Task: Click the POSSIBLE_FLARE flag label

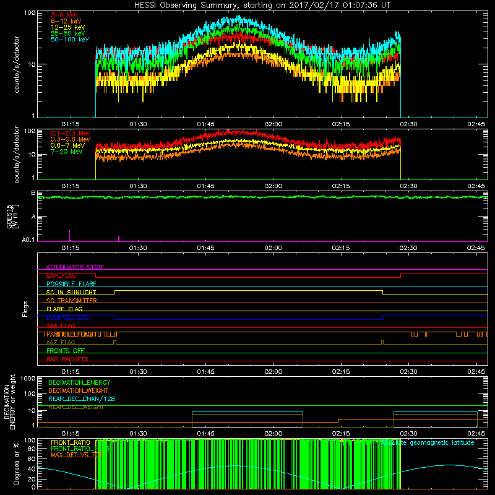Action: [71, 284]
